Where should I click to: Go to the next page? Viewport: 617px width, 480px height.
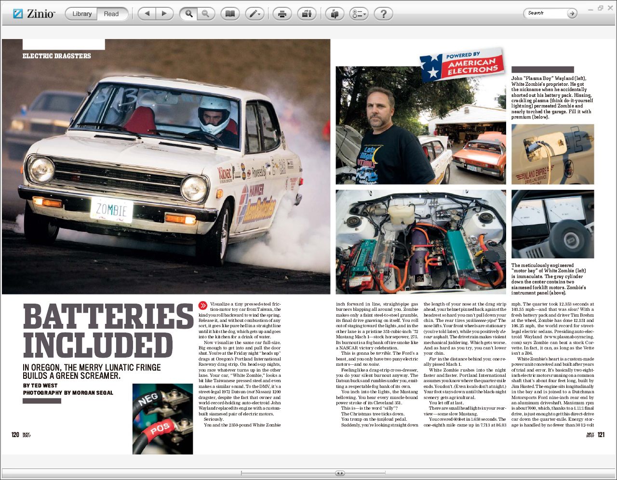(x=164, y=14)
